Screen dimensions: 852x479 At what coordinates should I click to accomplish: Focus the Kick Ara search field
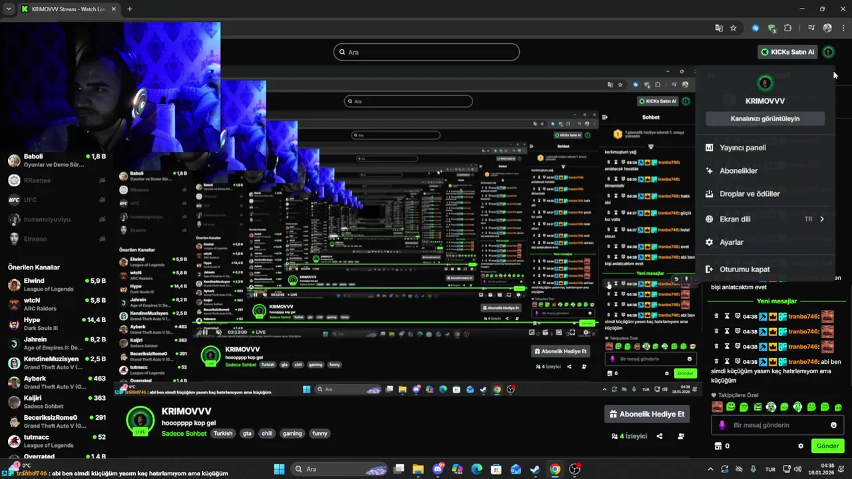427,52
